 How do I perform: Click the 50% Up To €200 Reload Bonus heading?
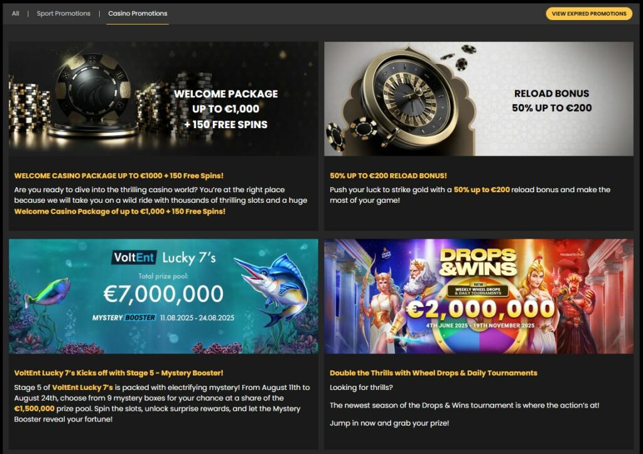tap(388, 176)
